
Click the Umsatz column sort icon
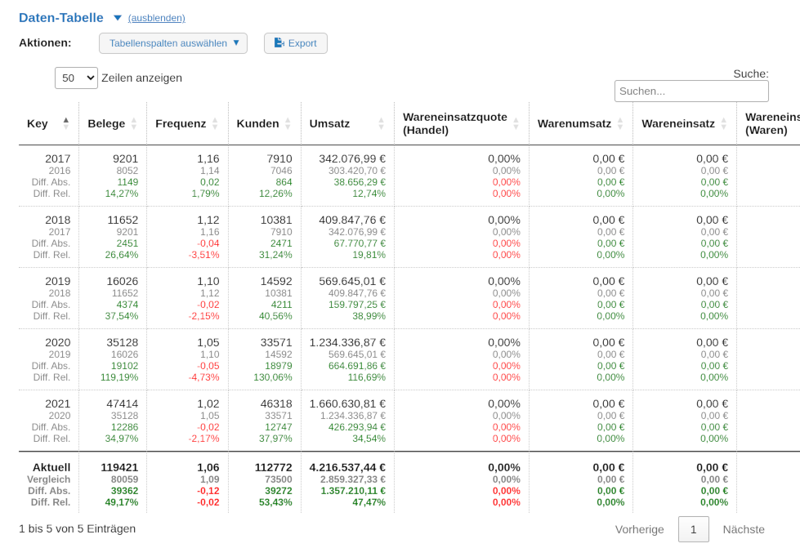(x=381, y=123)
